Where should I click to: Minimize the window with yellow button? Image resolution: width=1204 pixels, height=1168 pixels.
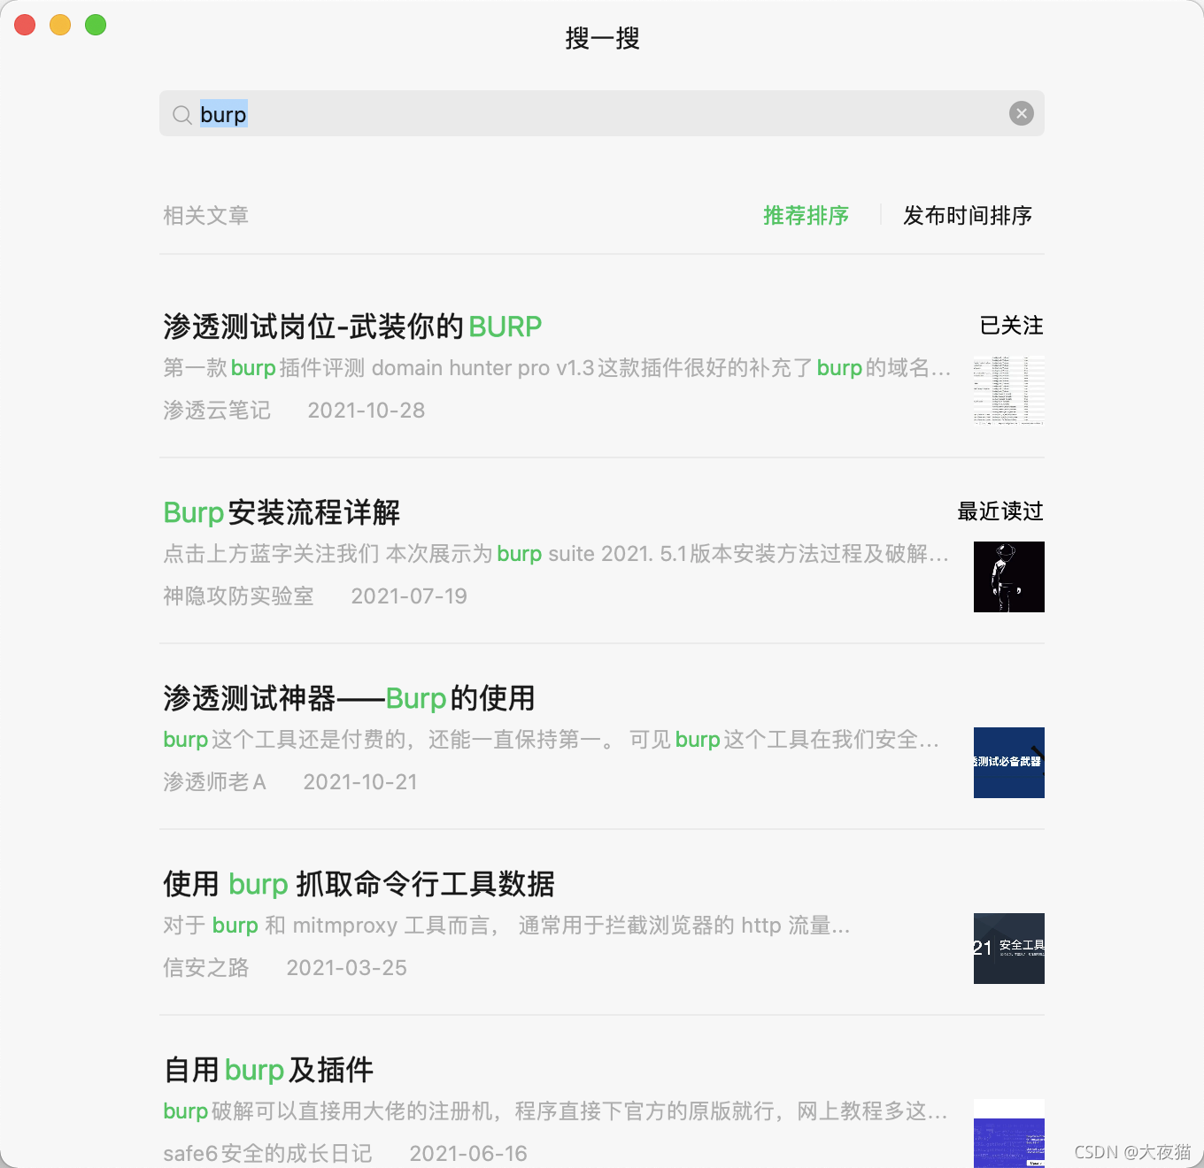coord(60,25)
